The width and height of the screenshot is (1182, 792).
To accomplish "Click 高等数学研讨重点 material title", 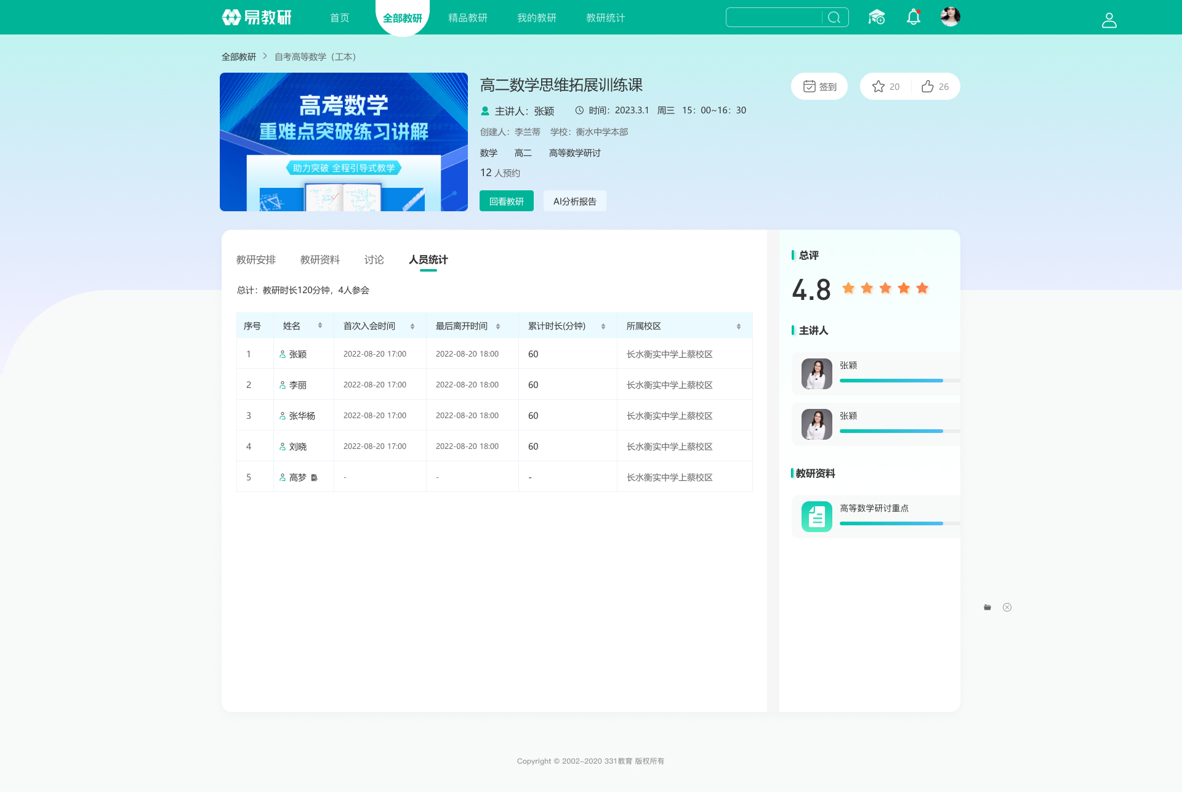I will [874, 508].
